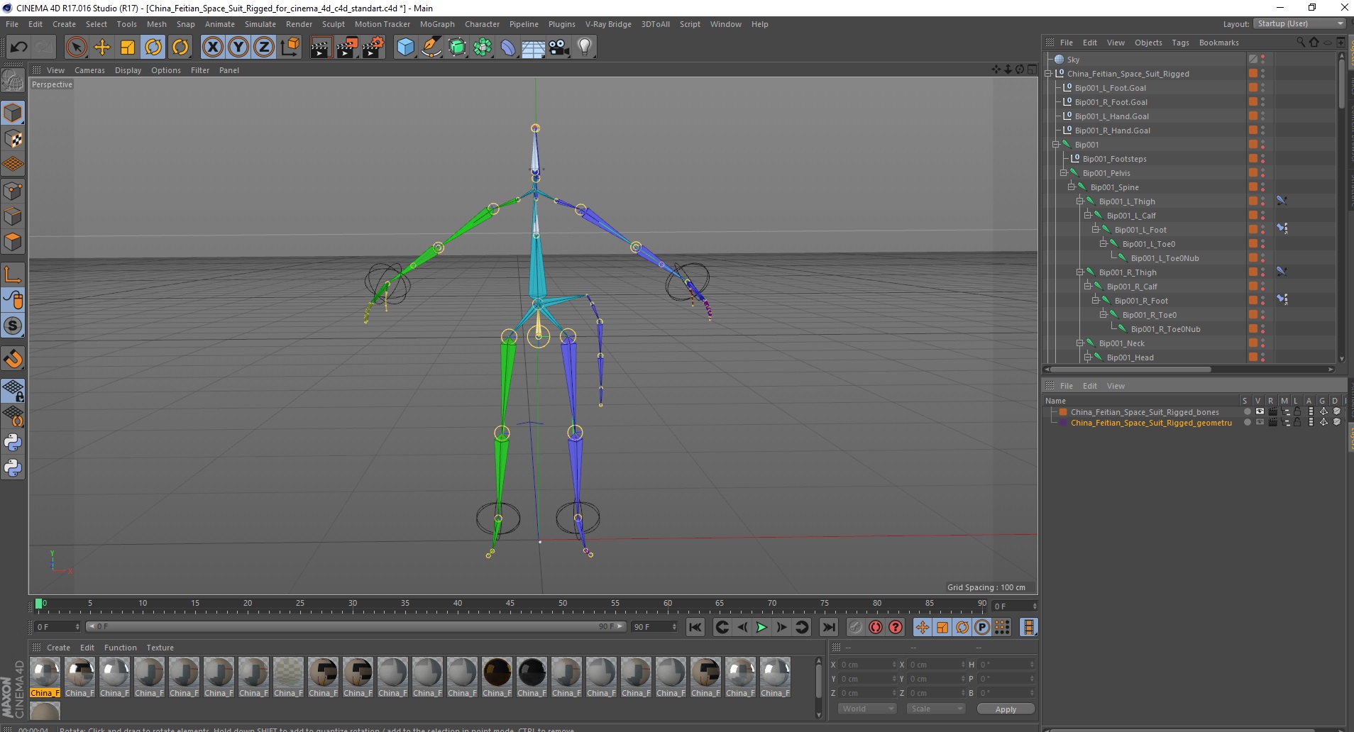Open the Layout dropdown
Viewport: 1354px width, 732px height.
1299,23
